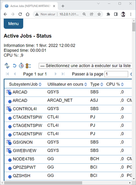Toggle the browser side panel
Screen dimensions: 136x185
click(116, 14)
